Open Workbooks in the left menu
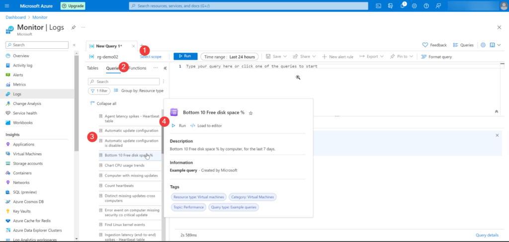 [22, 123]
